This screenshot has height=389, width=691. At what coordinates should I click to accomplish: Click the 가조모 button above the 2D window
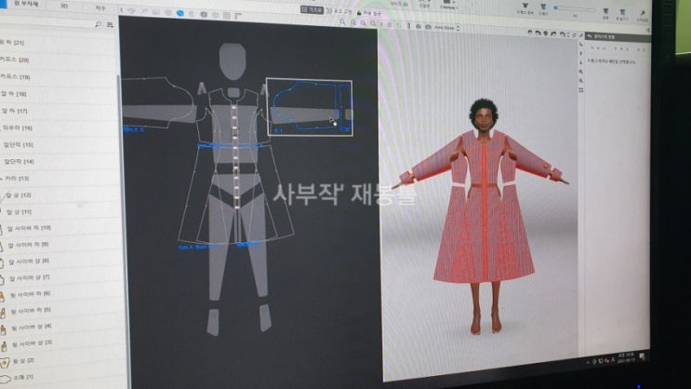point(312,9)
